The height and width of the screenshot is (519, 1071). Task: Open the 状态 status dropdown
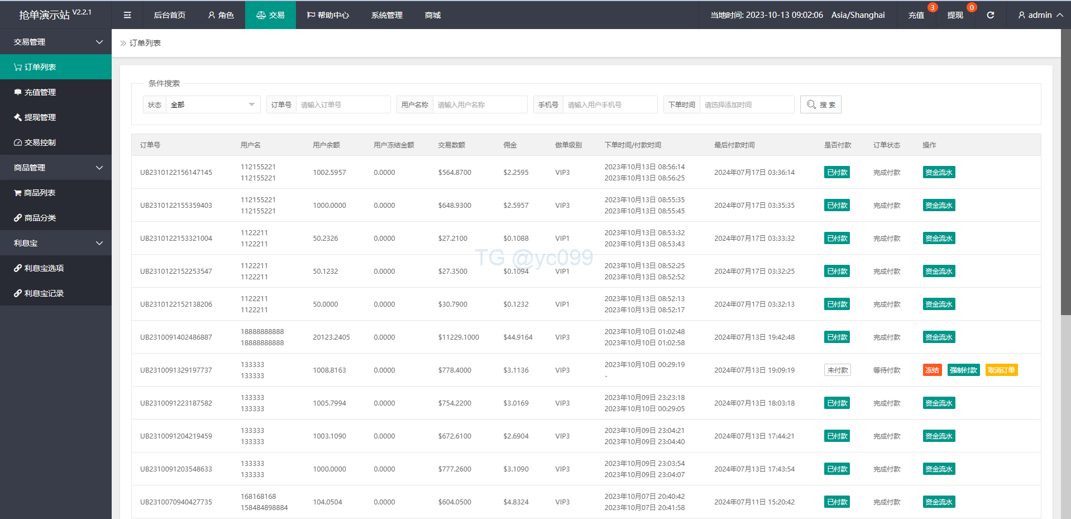point(213,104)
